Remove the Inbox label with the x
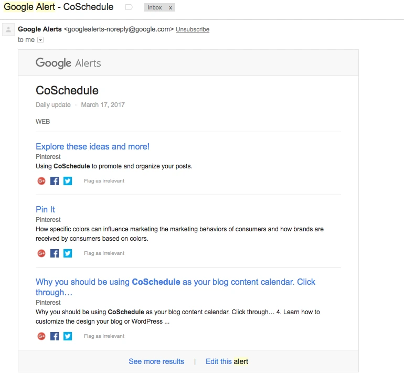Image resolution: width=404 pixels, height=375 pixels. pos(170,8)
